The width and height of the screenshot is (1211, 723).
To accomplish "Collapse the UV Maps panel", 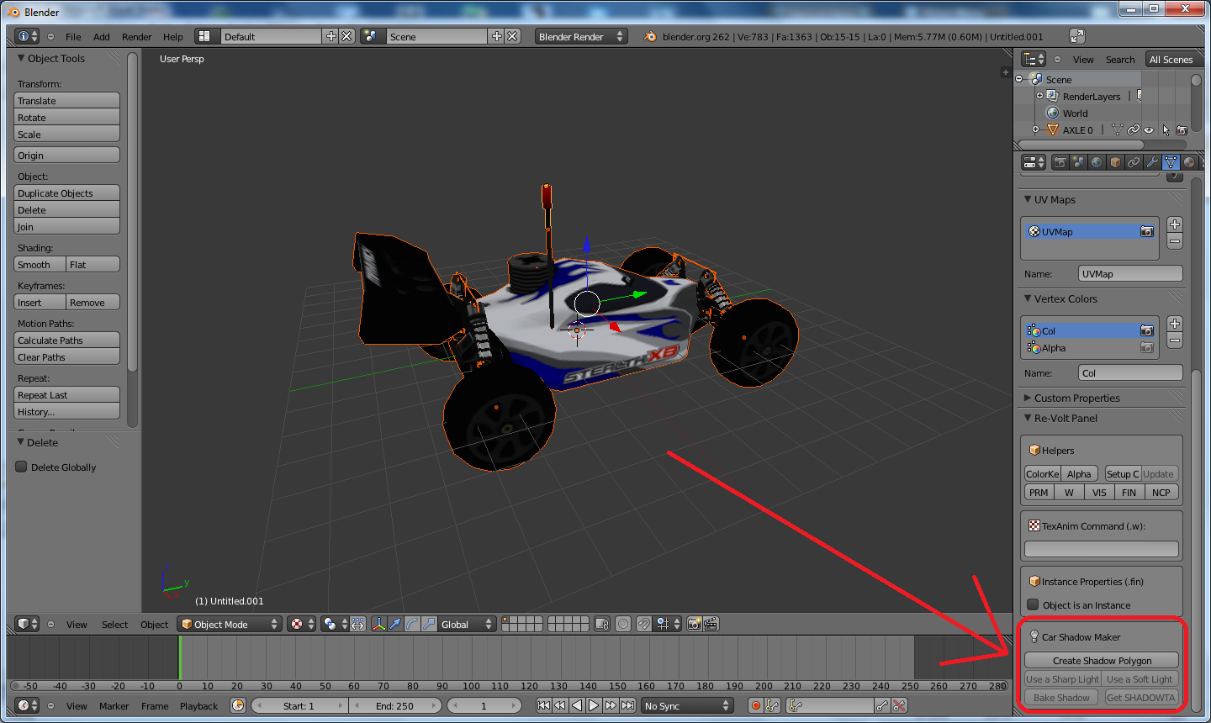I will click(x=1028, y=199).
